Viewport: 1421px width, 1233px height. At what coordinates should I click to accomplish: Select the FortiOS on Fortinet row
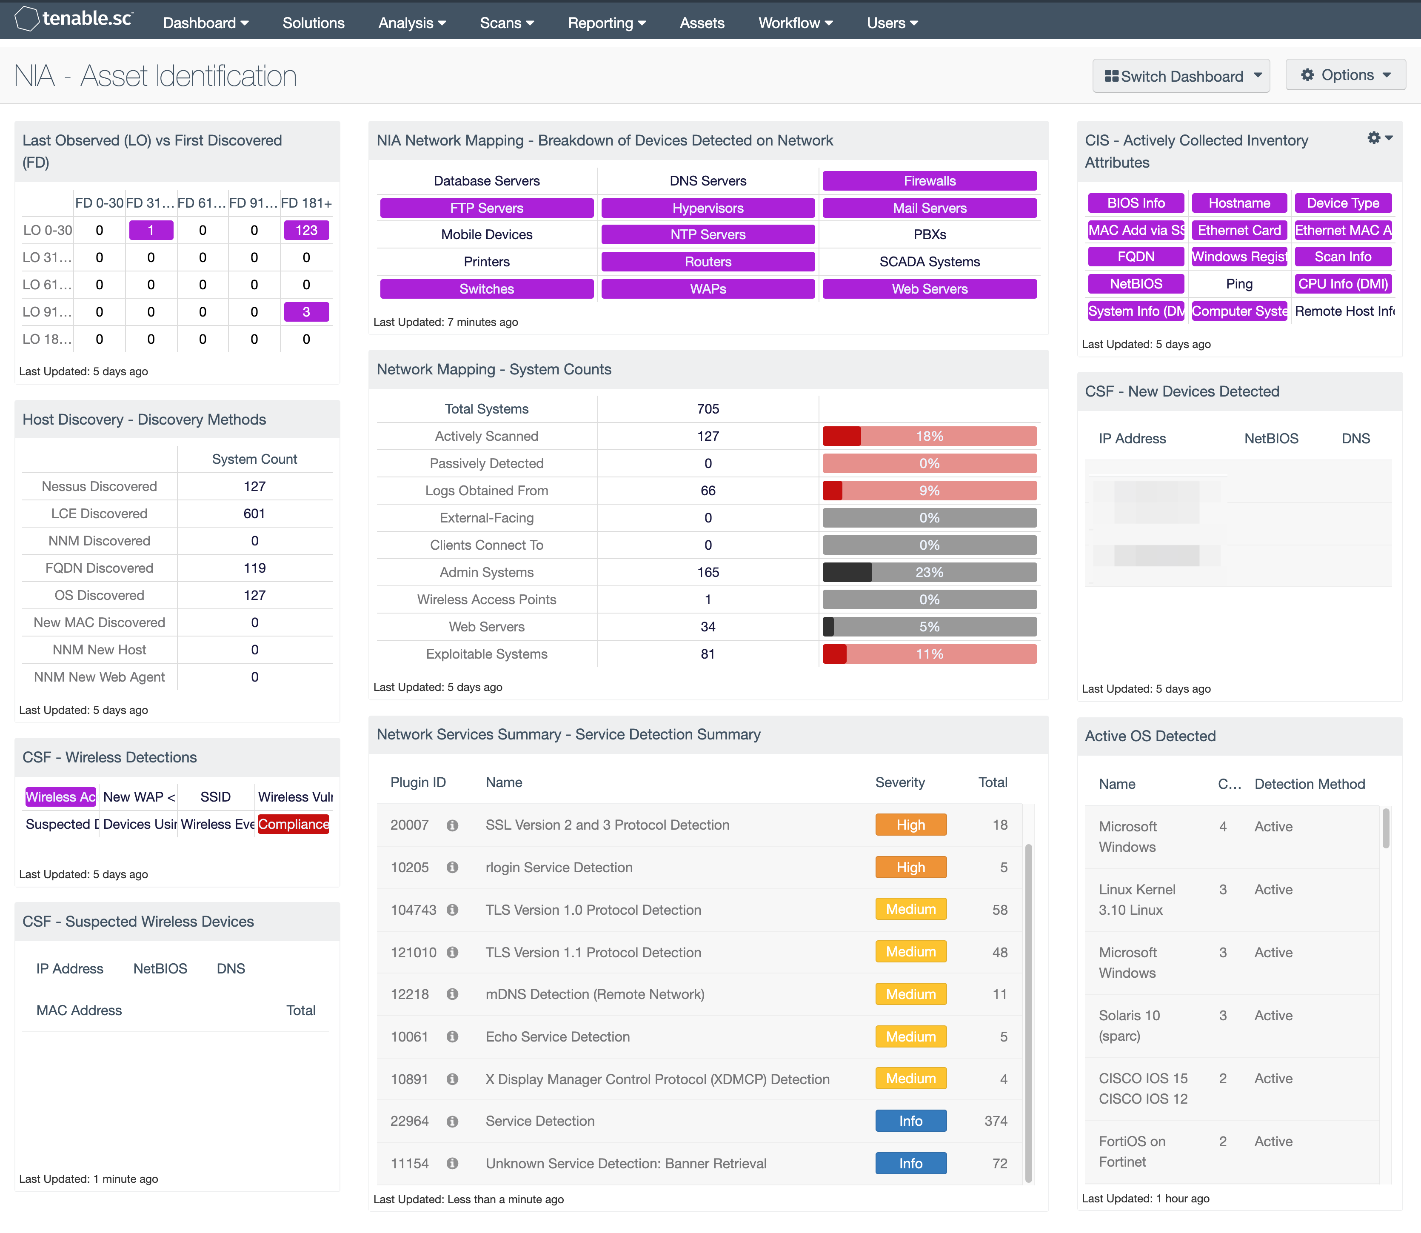(1232, 1152)
